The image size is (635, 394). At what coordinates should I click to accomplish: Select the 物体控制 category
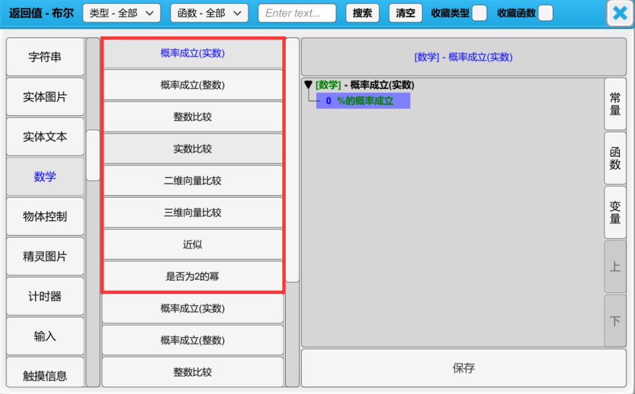click(45, 216)
